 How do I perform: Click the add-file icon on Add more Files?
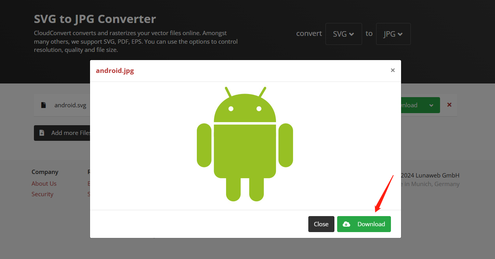pyautogui.click(x=42, y=133)
